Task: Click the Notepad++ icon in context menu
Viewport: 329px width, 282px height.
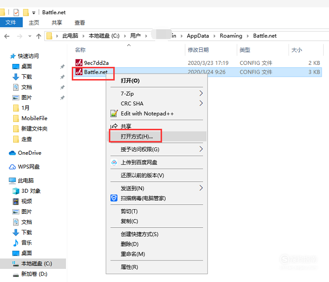Action: click(114, 113)
